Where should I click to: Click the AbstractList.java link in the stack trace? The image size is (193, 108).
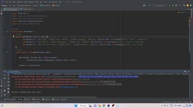click(95, 84)
